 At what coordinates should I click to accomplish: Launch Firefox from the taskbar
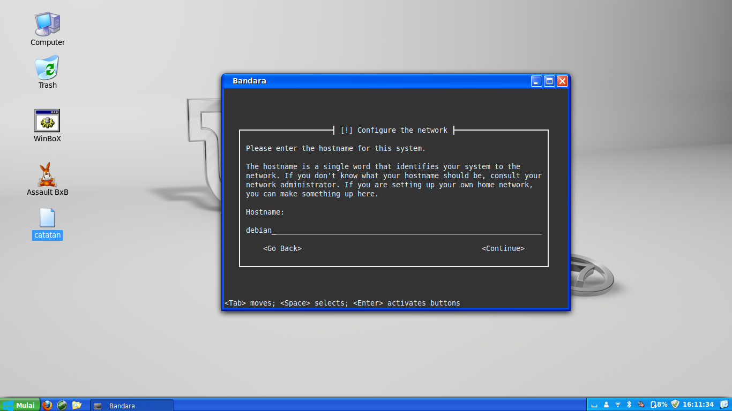click(x=48, y=405)
